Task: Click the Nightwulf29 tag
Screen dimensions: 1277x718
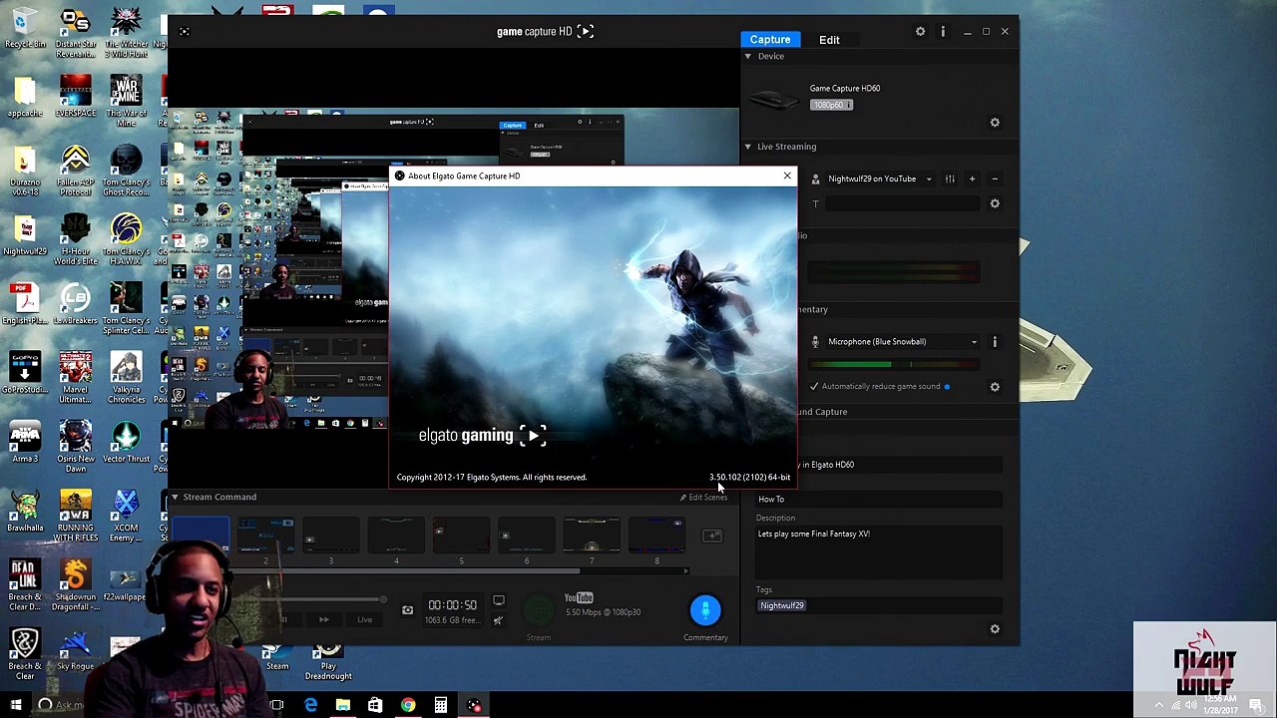Action: point(782,605)
